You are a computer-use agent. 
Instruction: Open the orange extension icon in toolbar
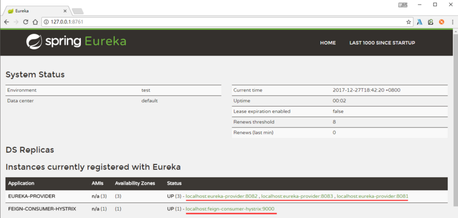441,22
